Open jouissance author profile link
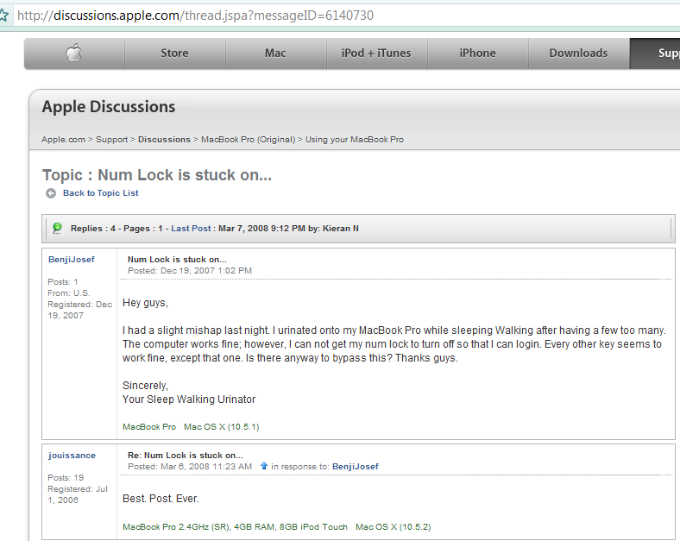The image size is (680, 541). (x=72, y=456)
